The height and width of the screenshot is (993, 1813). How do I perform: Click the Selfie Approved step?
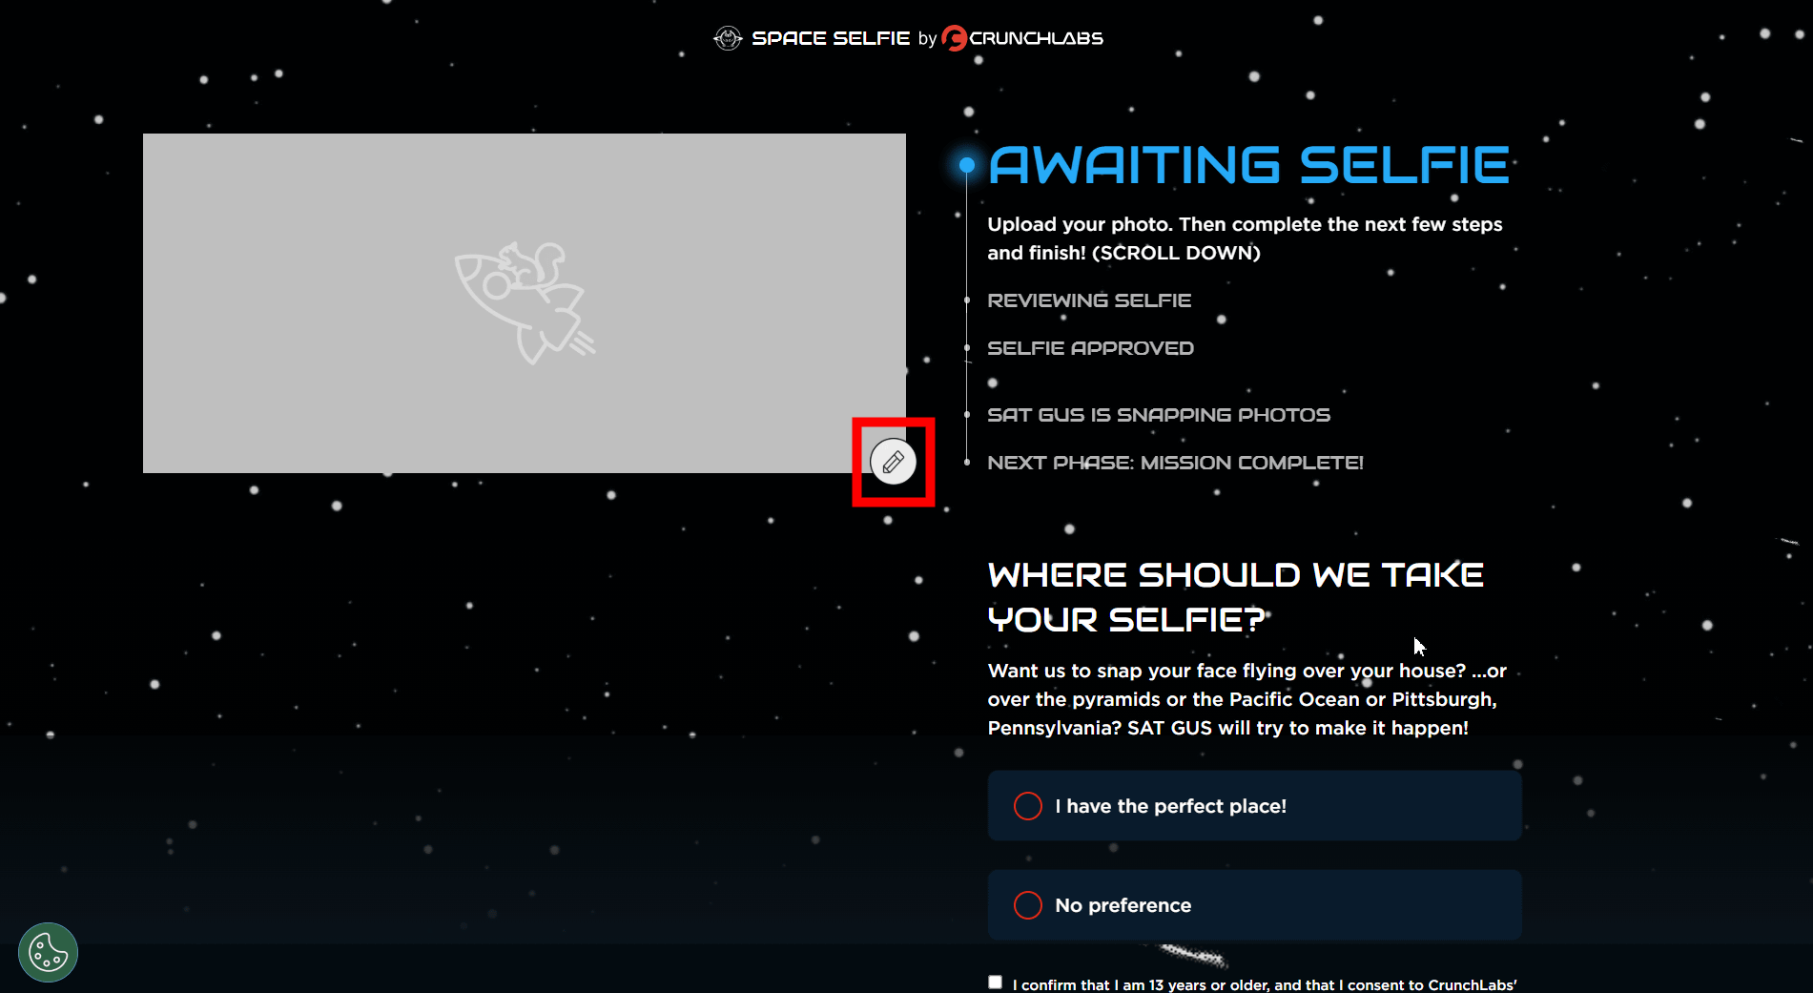(x=1090, y=348)
